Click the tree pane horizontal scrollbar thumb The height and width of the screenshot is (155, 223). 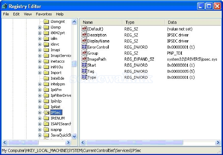pos(23,142)
